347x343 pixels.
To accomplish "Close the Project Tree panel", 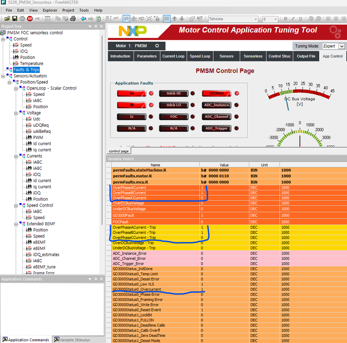I will coord(101,26).
